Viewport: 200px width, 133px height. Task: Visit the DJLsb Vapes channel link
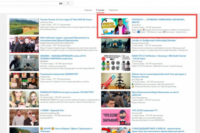click(x=137, y=61)
